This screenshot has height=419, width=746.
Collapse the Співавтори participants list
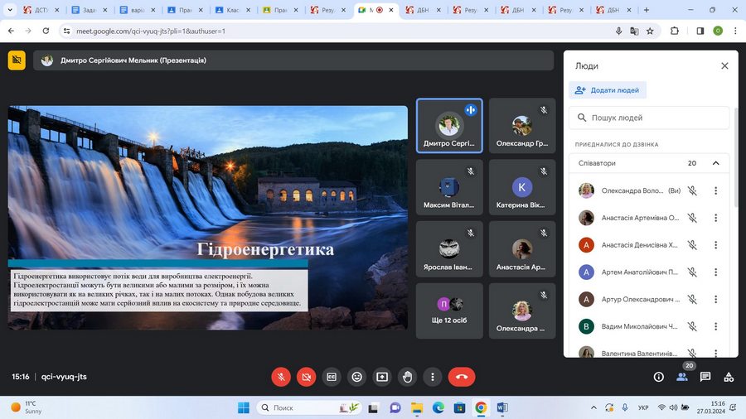(x=715, y=163)
